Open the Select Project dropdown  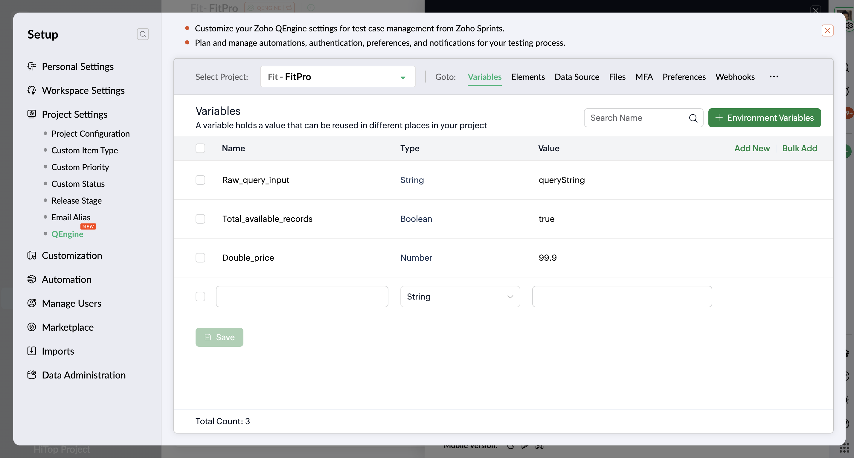(338, 77)
